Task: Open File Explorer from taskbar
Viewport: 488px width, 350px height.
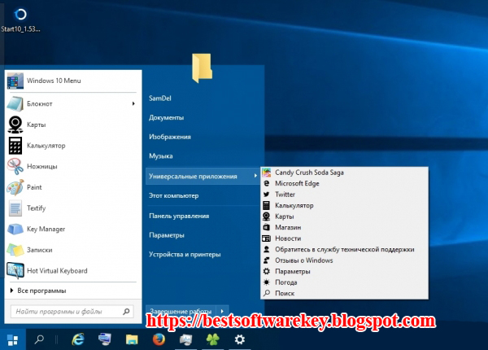Action: [x=132, y=339]
